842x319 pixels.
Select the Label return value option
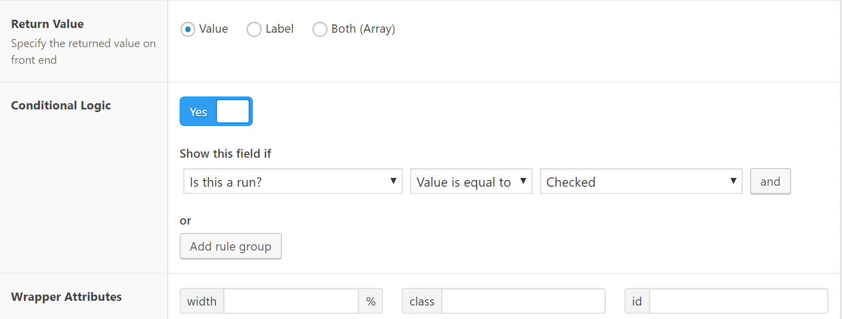click(254, 29)
